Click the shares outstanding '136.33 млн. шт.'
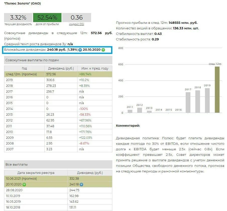 pos(186,28)
